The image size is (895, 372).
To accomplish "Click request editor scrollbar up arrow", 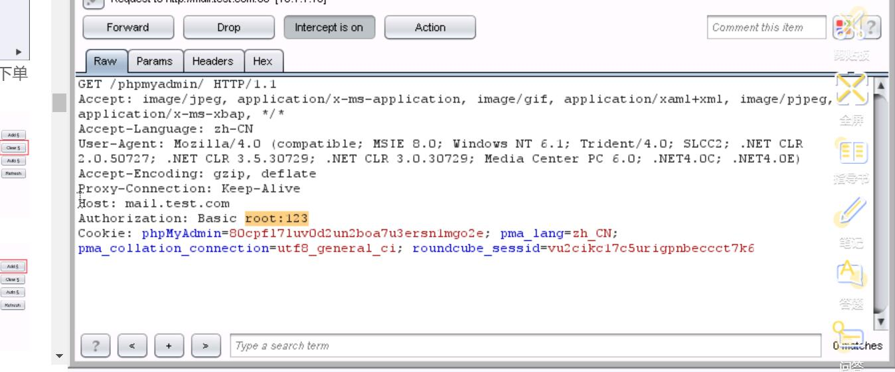I will 881,85.
